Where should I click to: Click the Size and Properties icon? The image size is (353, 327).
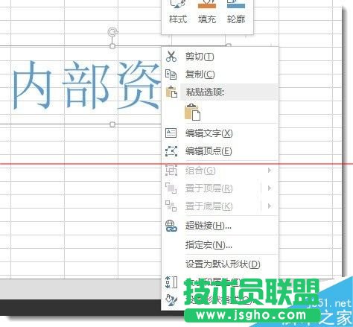pyautogui.click(x=171, y=282)
